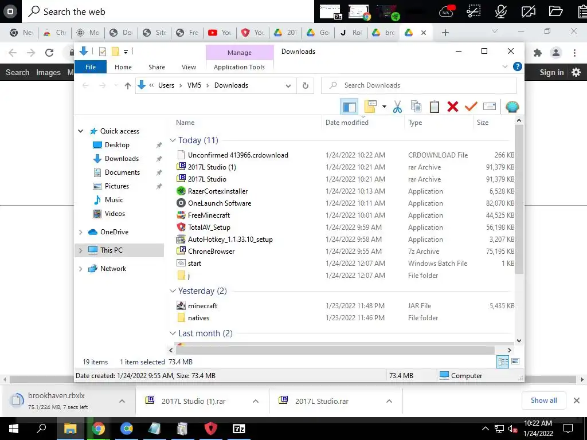Open File Explorer from the taskbar
The width and height of the screenshot is (587, 440).
point(70,429)
